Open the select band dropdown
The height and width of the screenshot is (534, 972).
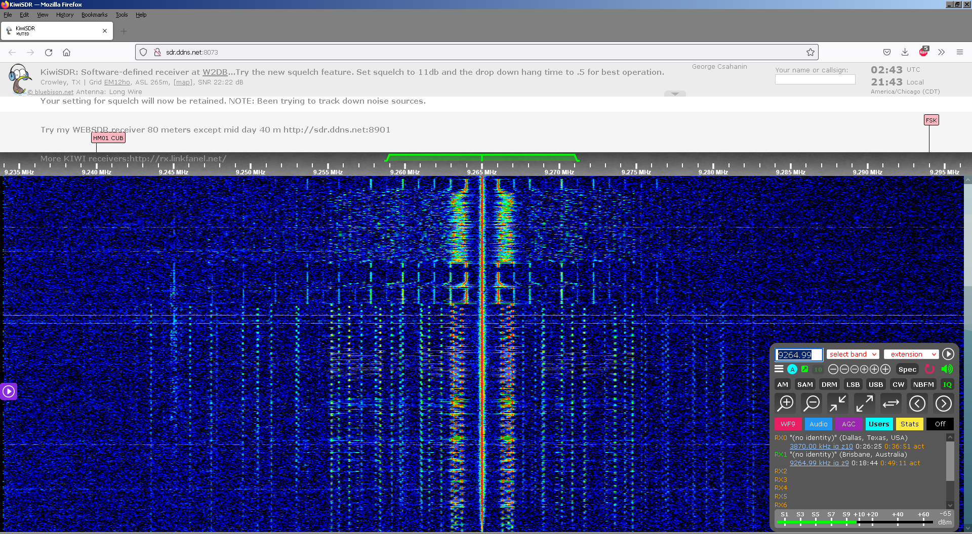(x=853, y=354)
